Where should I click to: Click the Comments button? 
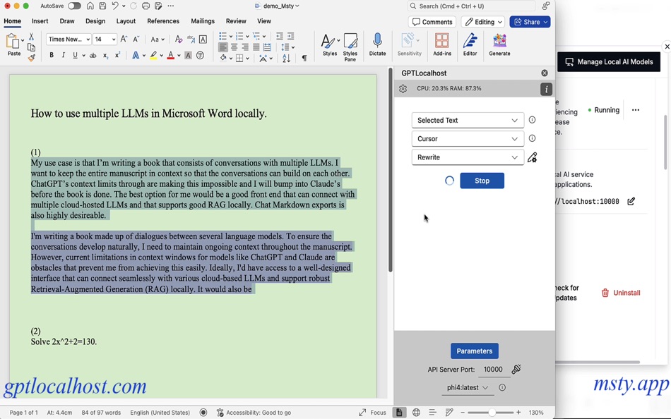432,22
